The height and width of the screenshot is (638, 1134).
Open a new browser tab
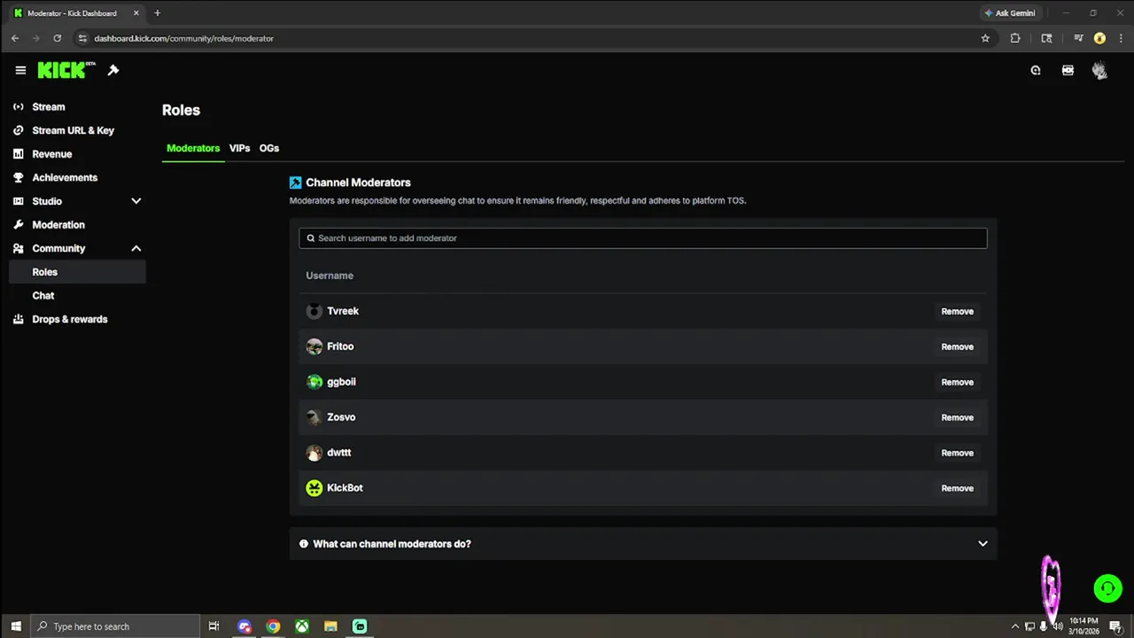[x=158, y=13]
